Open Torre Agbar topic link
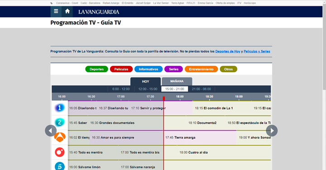The image size is (326, 170). [x=177, y=3]
